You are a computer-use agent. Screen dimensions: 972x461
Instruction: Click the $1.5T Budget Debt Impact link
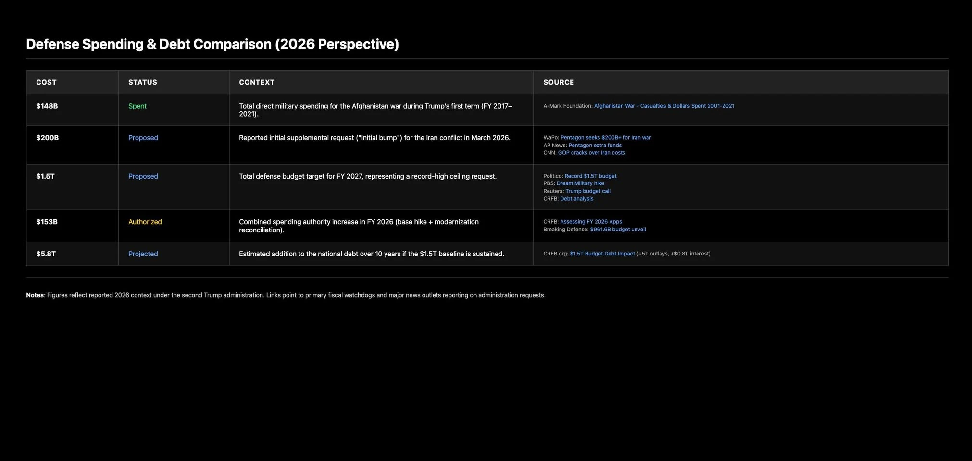(602, 254)
